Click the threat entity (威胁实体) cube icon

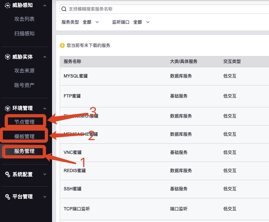[7, 57]
